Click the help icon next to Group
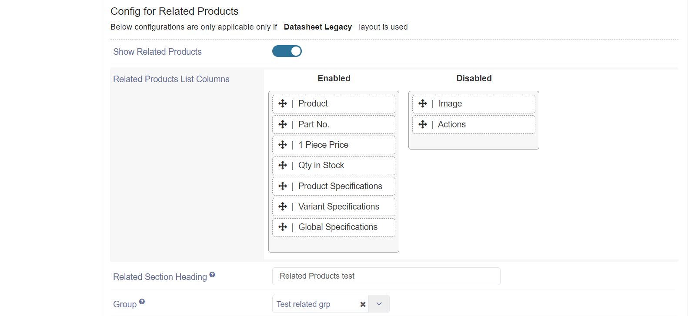Screen dimensions: 688x316 point(142,302)
